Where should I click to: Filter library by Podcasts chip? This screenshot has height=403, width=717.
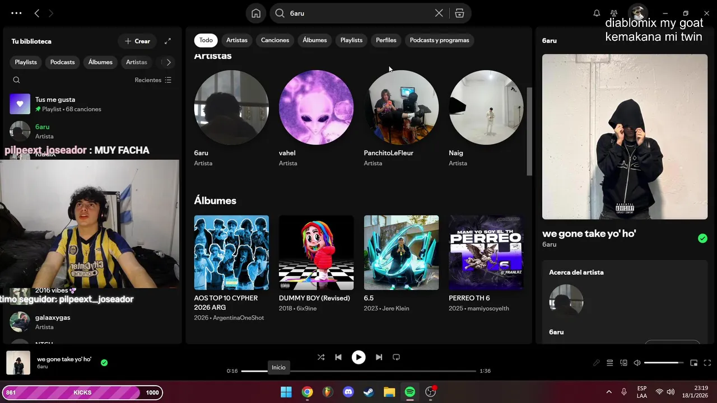coord(62,62)
